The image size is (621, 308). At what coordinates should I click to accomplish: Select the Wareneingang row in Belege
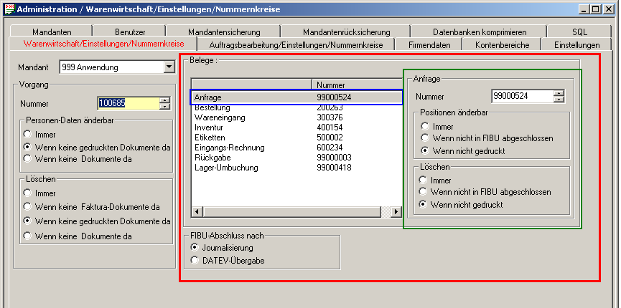[219, 117]
